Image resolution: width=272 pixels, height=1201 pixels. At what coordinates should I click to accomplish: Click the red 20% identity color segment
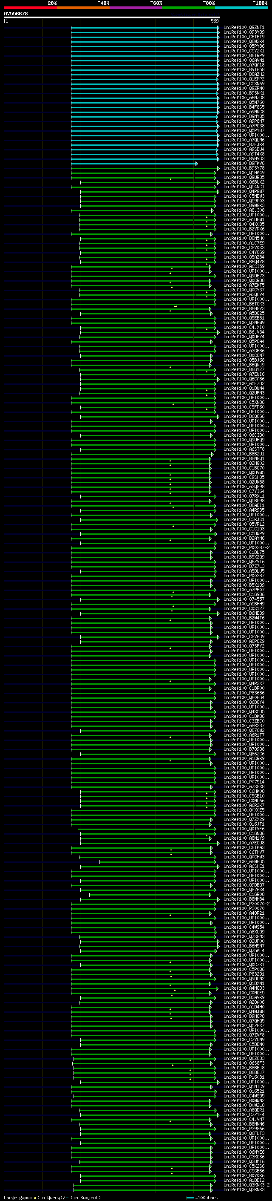(31, 8)
